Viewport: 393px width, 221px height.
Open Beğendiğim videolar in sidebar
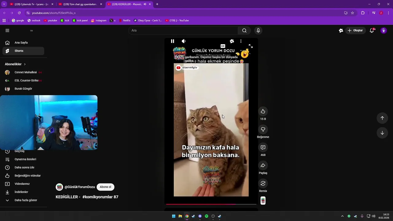[x=23, y=176]
